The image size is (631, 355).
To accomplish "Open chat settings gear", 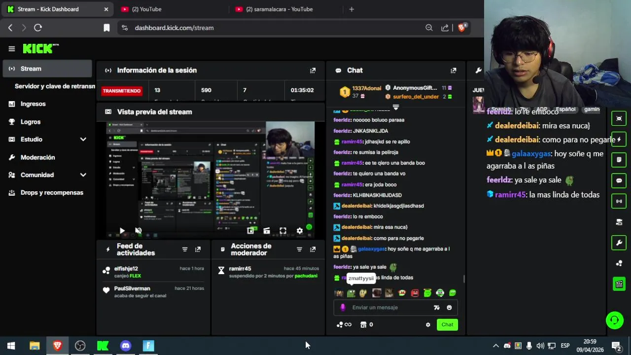I will click(428, 324).
